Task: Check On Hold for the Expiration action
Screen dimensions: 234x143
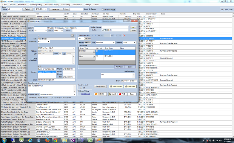Action: (x=97, y=51)
